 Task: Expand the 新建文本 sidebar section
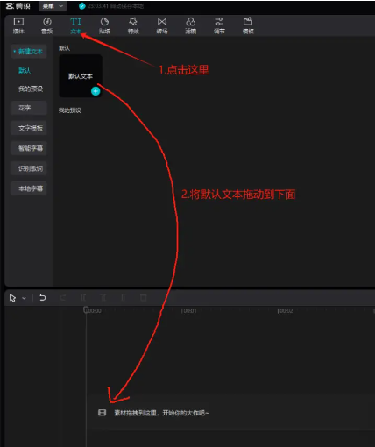(29, 52)
